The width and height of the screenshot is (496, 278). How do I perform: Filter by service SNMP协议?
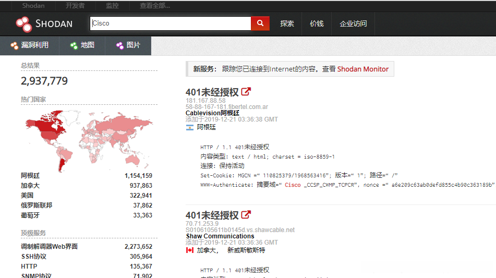(x=36, y=275)
